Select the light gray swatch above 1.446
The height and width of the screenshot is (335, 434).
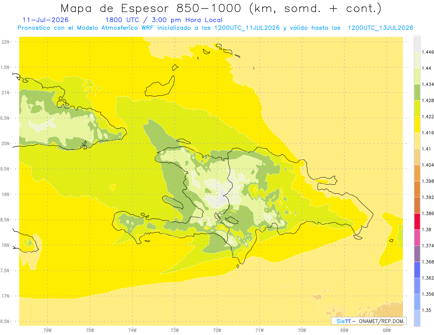tap(417, 44)
